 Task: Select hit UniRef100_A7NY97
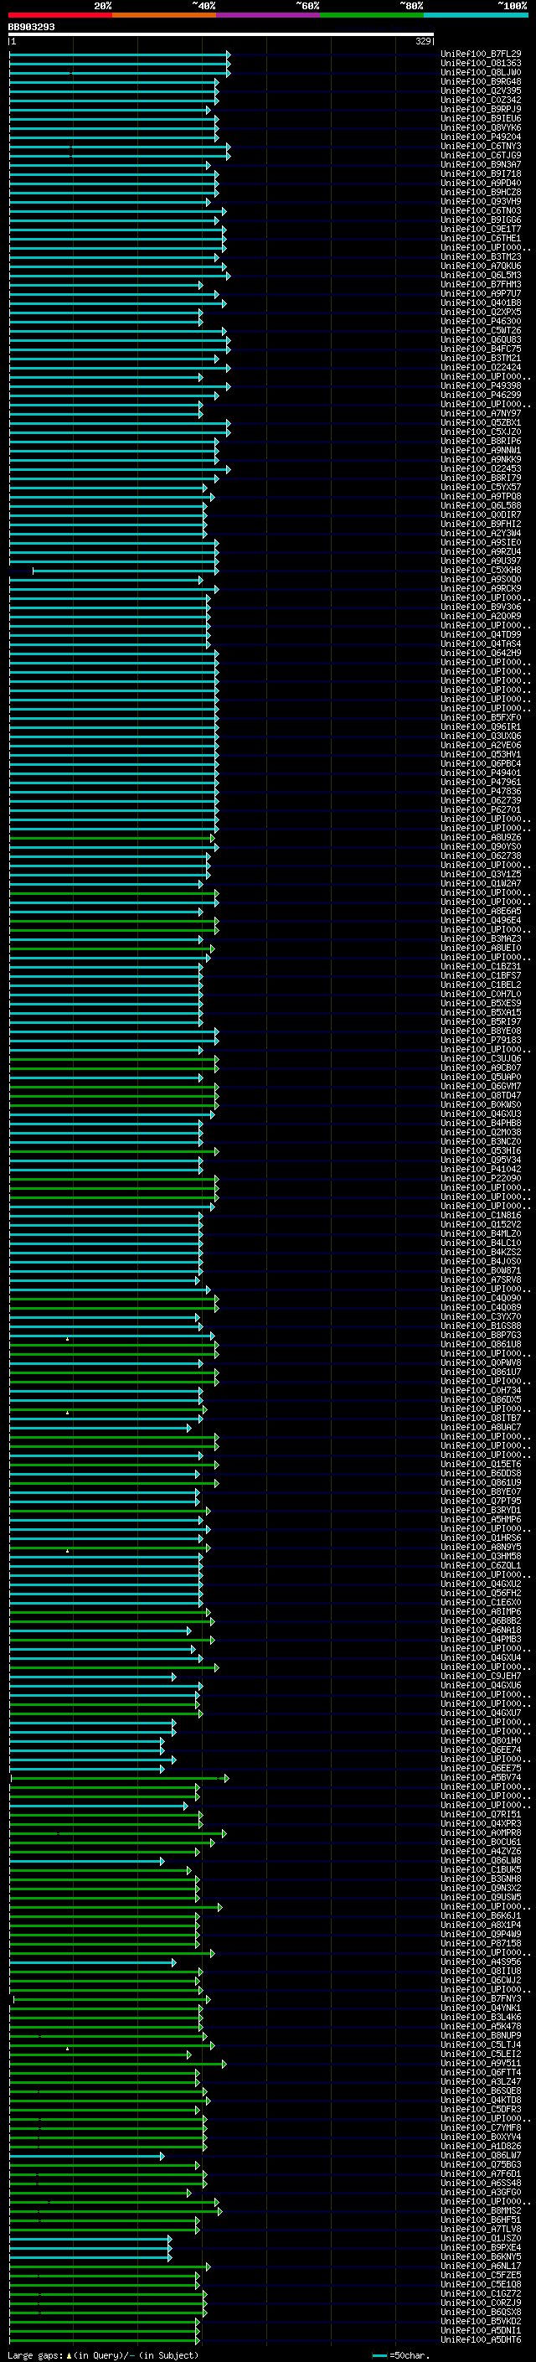click(x=481, y=414)
